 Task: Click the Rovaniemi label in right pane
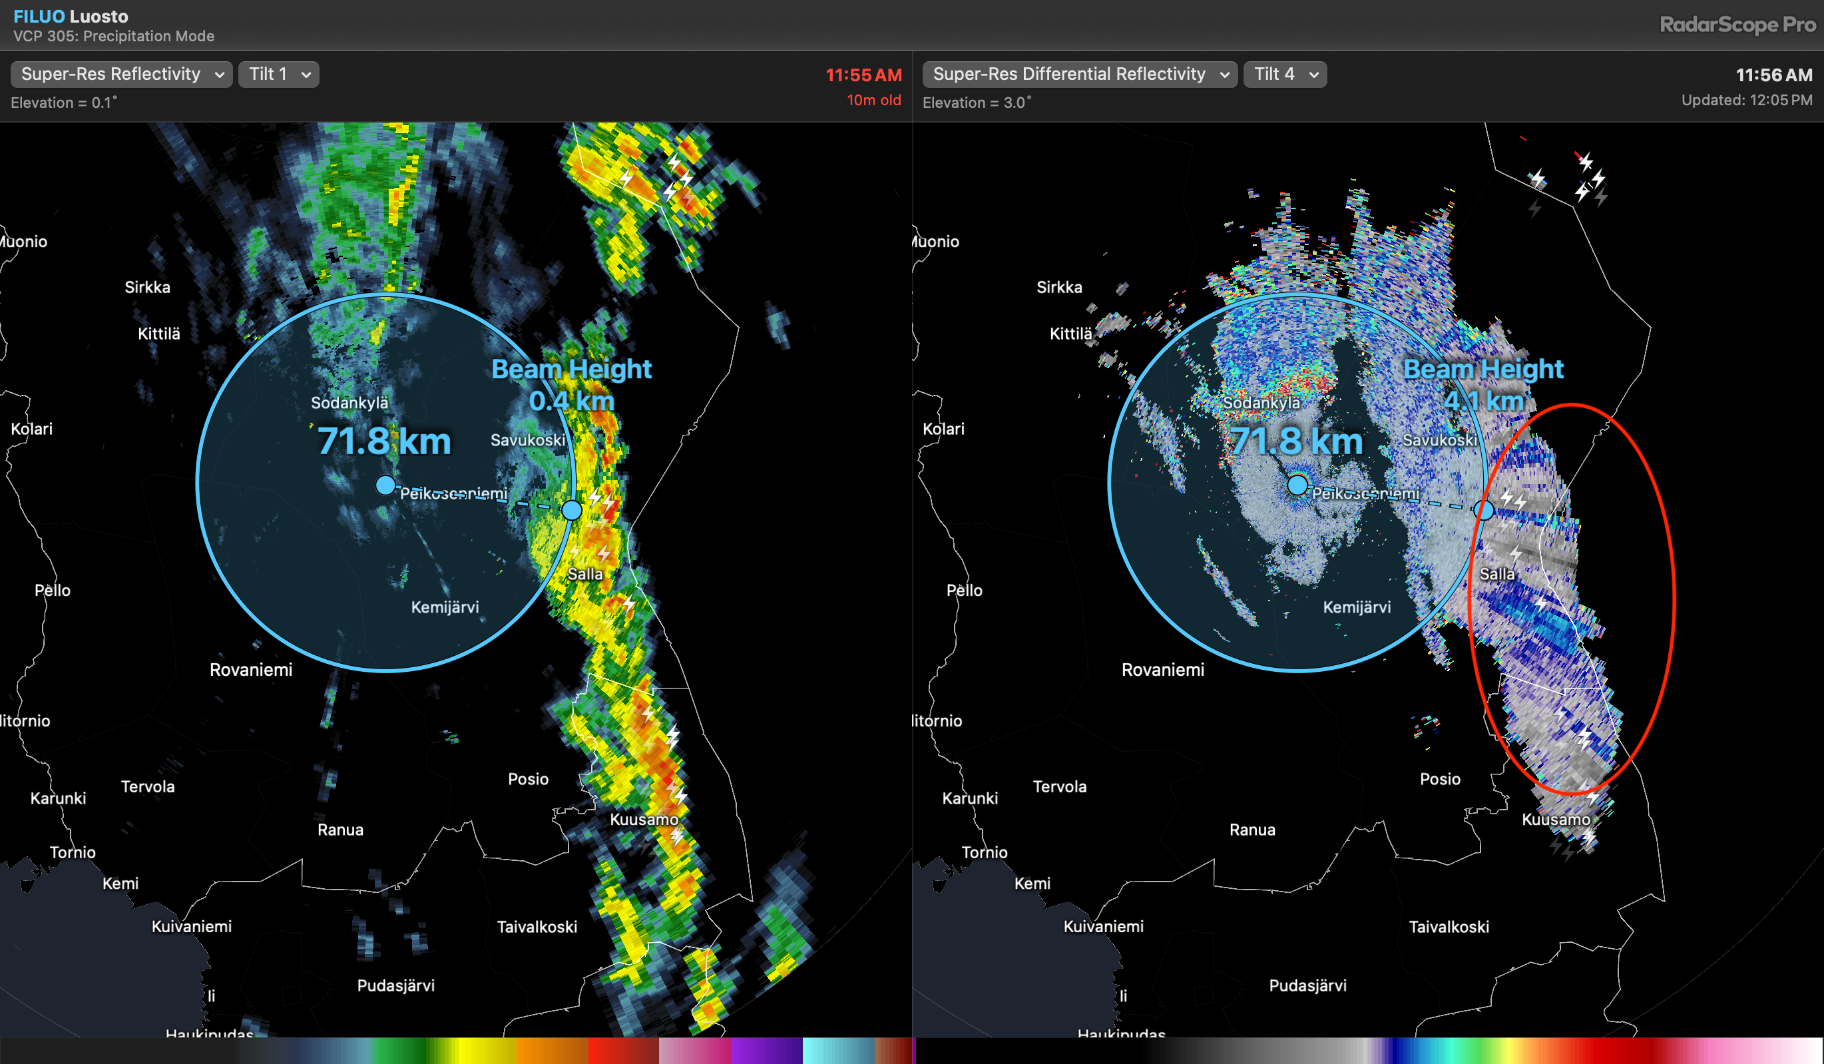1163,670
